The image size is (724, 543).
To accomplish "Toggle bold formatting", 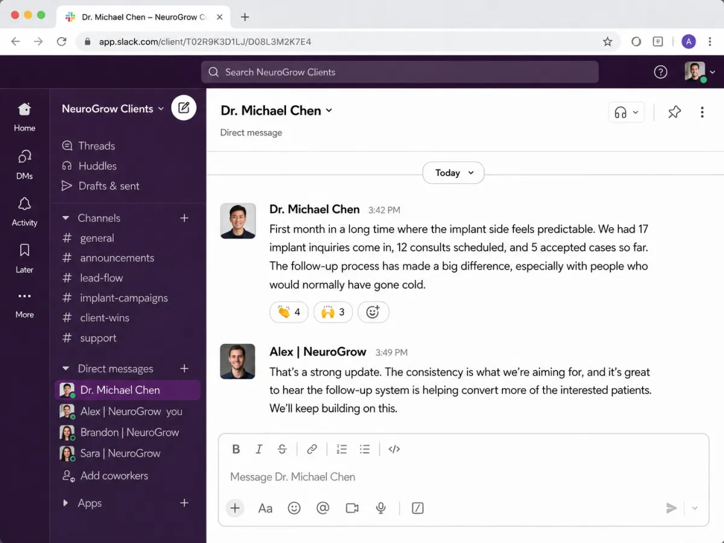I will coord(236,449).
